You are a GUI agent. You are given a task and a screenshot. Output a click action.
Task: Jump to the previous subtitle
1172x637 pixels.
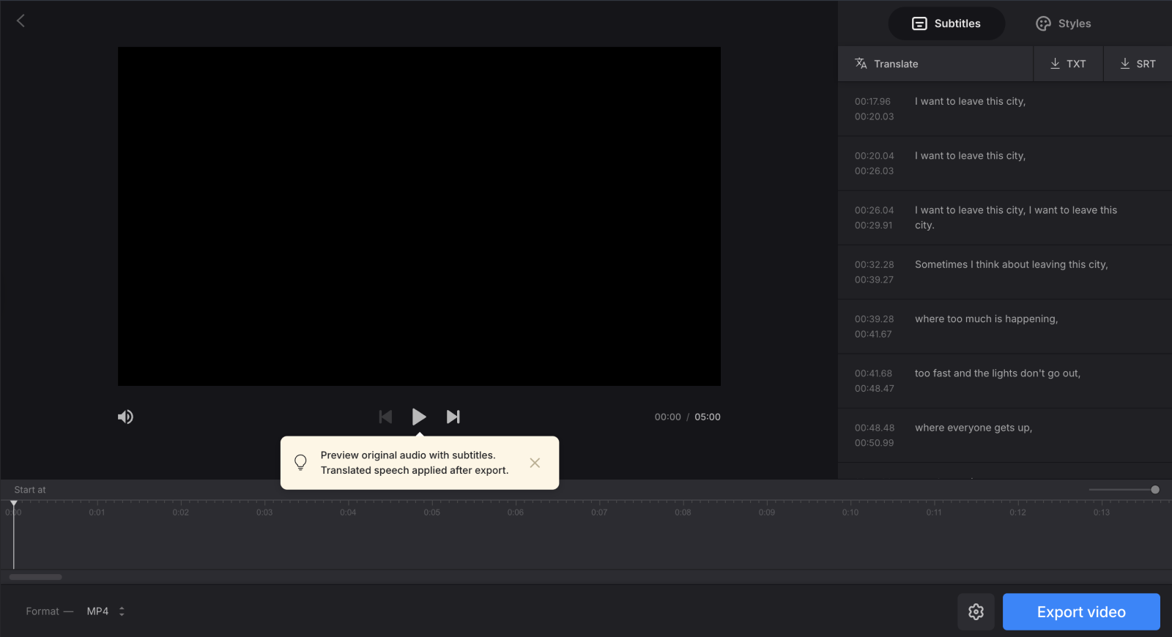pos(385,417)
